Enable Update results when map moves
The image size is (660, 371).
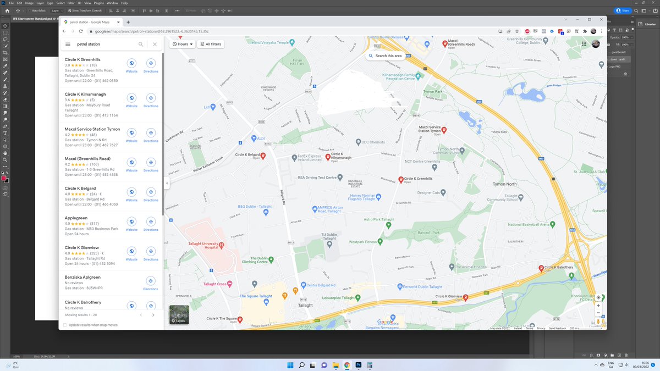tap(65, 325)
